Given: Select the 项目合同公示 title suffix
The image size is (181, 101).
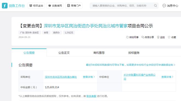Looking at the screenshot, I should pos(140,26).
